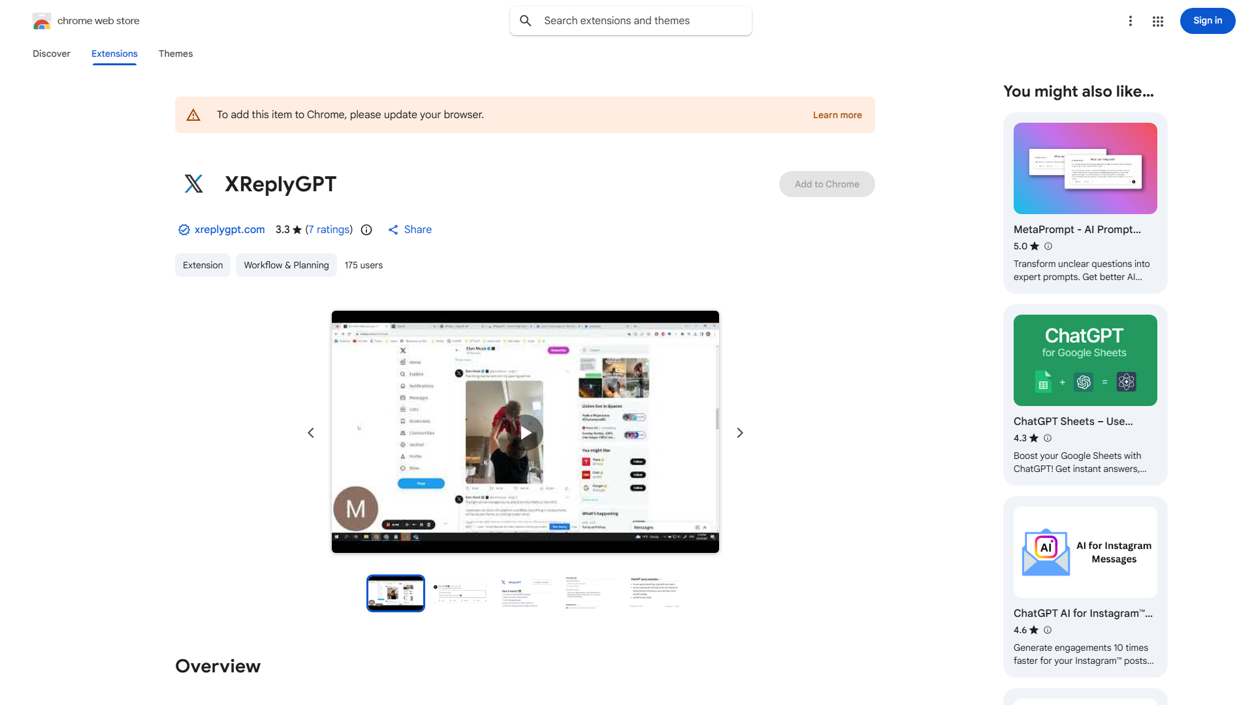
Task: Open the Discover tab
Action: [x=51, y=54]
